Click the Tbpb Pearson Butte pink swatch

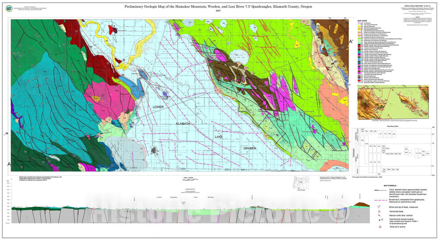tap(359, 56)
